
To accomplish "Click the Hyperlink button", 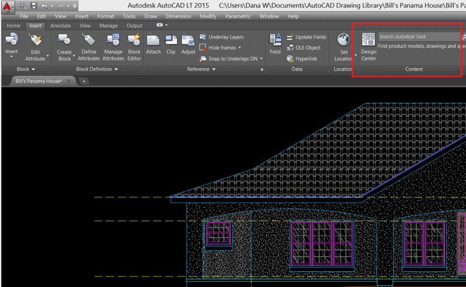I will point(303,59).
